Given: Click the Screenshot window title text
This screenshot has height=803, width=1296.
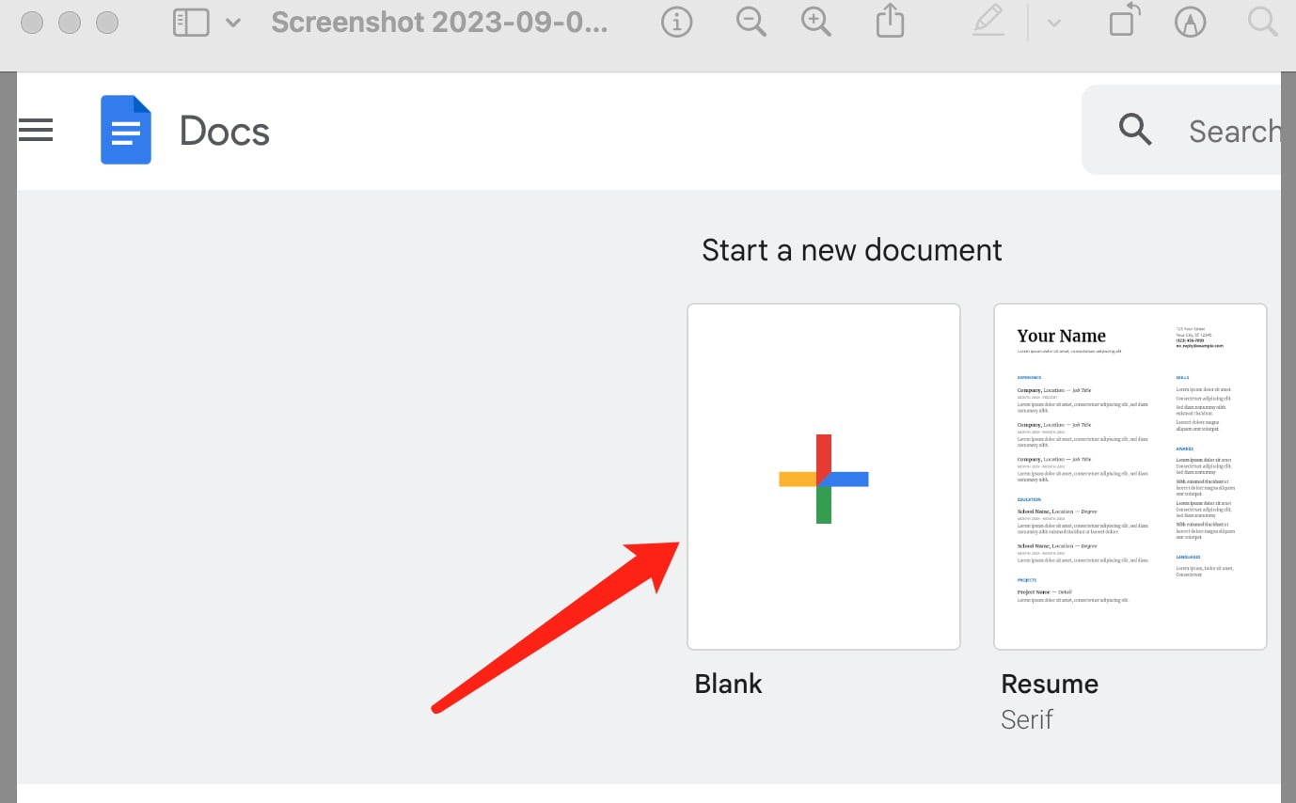Looking at the screenshot, I should pyautogui.click(x=440, y=22).
